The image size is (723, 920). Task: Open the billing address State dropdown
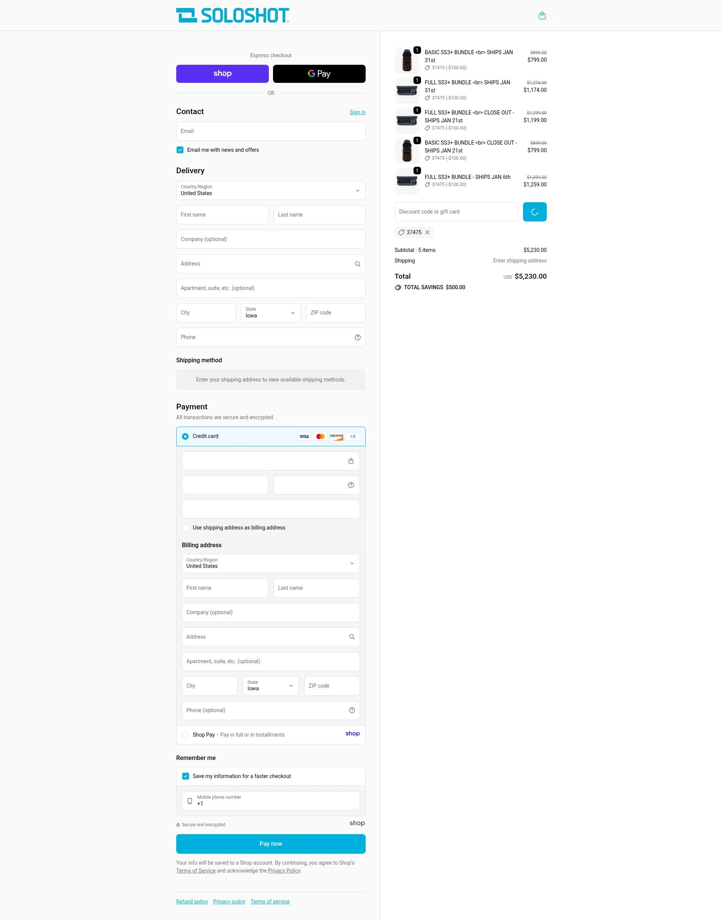pyautogui.click(x=270, y=685)
